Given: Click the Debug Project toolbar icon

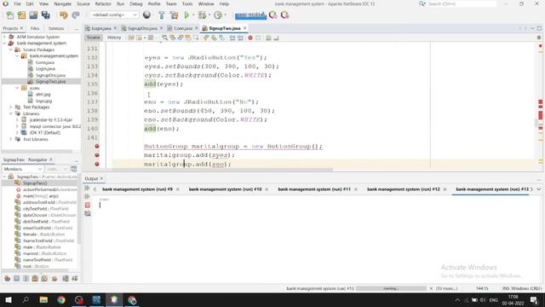Looking at the screenshot, I should pos(202,15).
